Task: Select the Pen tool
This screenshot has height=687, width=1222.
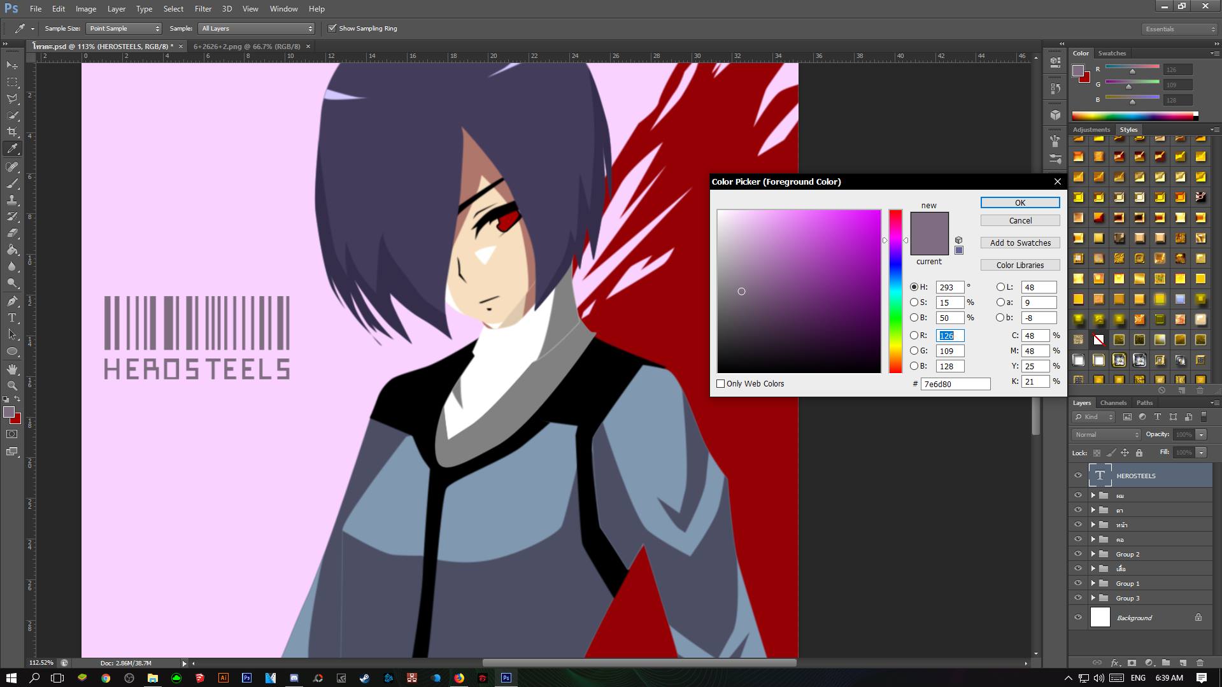Action: [12, 301]
